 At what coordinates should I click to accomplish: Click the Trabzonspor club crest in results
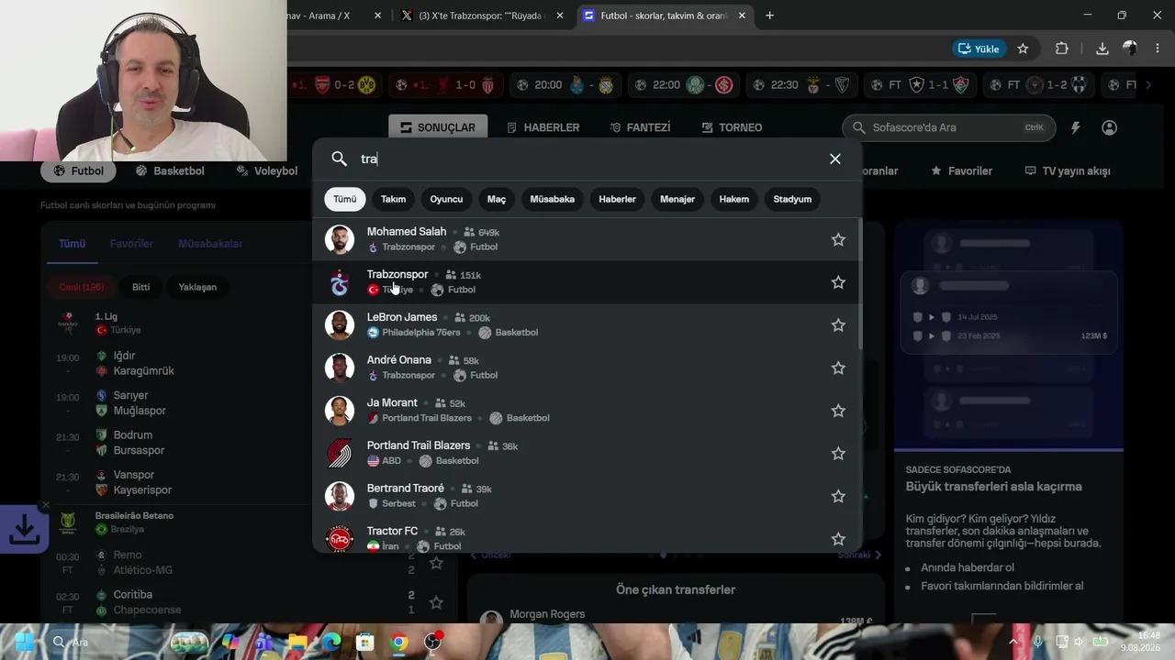click(x=340, y=282)
